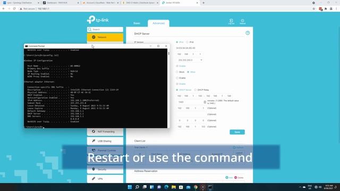The height and width of the screenshot is (191, 340).
Task: Click the Command Prompt taskbar icon
Action: (210, 187)
